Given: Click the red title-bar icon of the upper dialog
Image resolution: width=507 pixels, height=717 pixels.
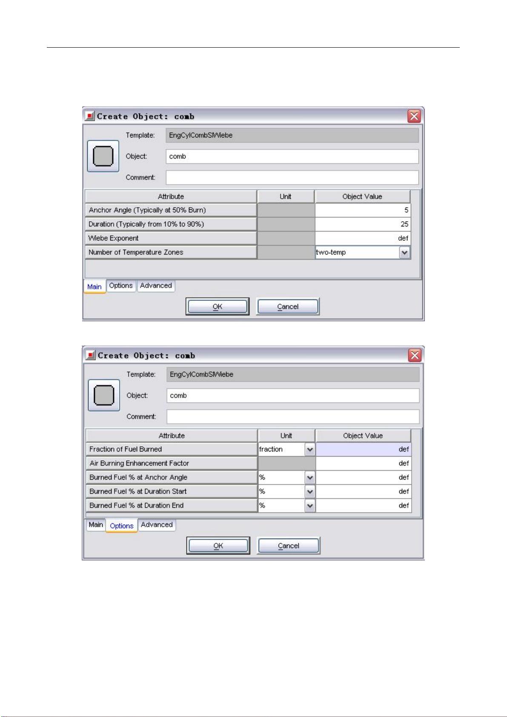Looking at the screenshot, I should coord(90,116).
